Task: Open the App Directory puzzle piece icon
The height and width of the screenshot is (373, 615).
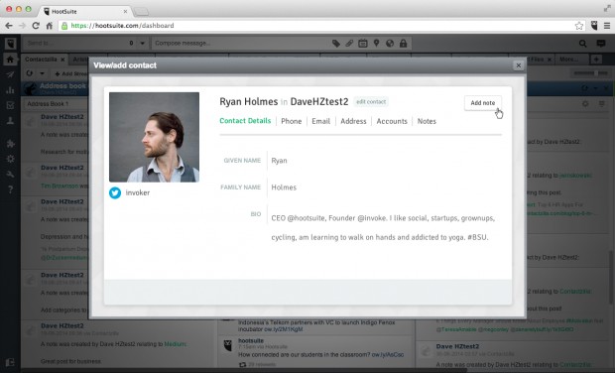Action: point(10,144)
